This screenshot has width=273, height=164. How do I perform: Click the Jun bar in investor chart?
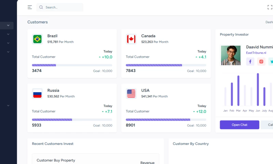pyautogui.click(x=258, y=90)
